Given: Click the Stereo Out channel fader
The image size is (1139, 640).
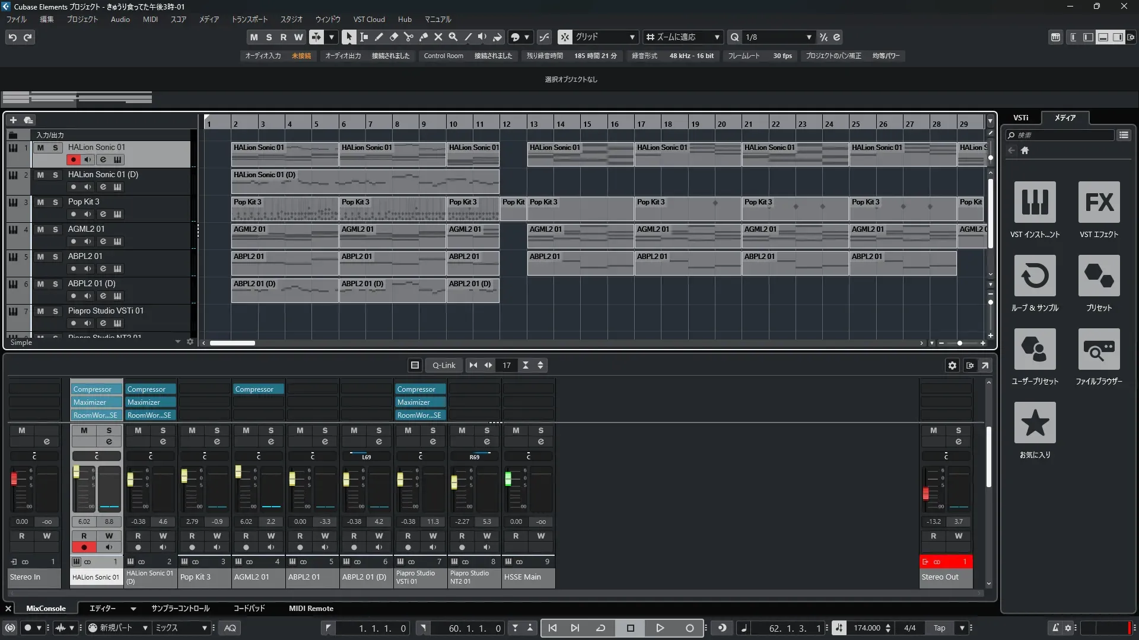Looking at the screenshot, I should (x=925, y=494).
